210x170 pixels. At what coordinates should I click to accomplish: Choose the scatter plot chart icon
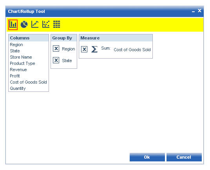coord(46,24)
